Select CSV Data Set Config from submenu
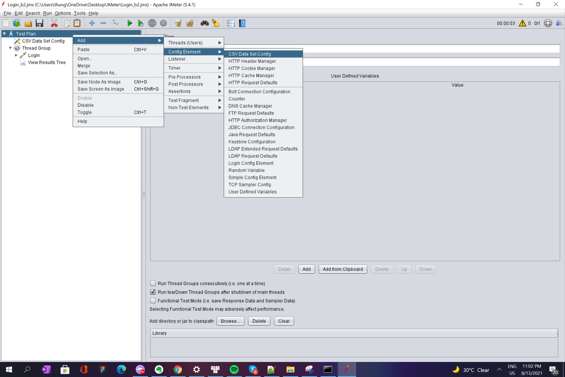The image size is (565, 377). [x=263, y=54]
